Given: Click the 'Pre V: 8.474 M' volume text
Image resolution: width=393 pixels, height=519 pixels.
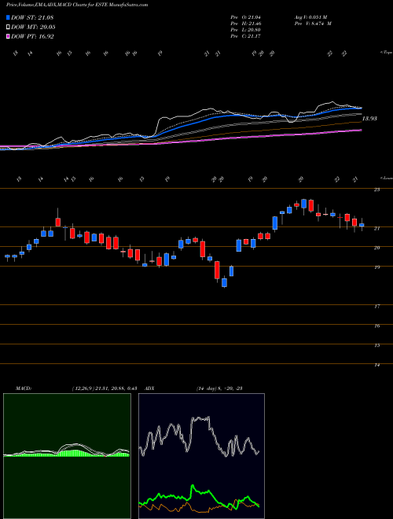Looking at the screenshot, I should pos(312,24).
